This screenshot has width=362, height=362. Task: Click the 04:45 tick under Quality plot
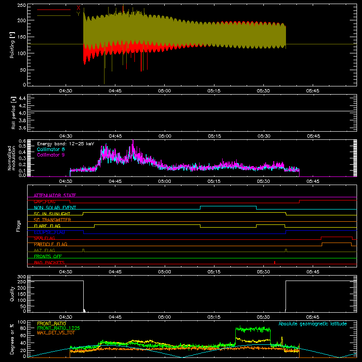[115, 317]
